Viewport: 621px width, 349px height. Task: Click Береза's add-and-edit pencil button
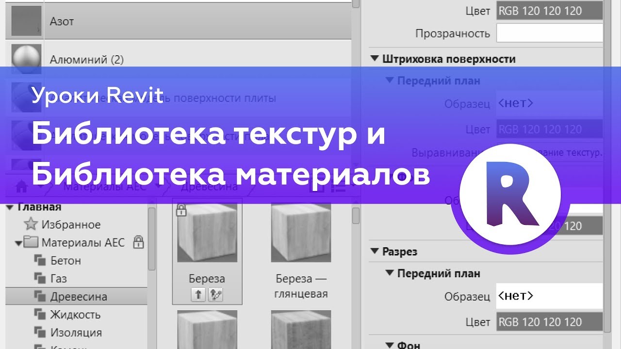[x=215, y=295]
